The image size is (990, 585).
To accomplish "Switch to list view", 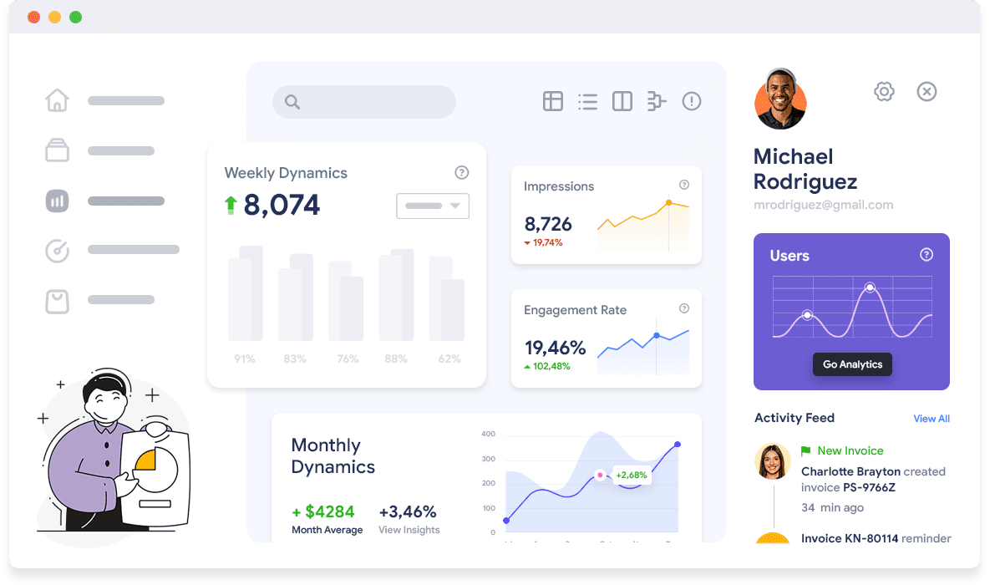I will (x=588, y=101).
